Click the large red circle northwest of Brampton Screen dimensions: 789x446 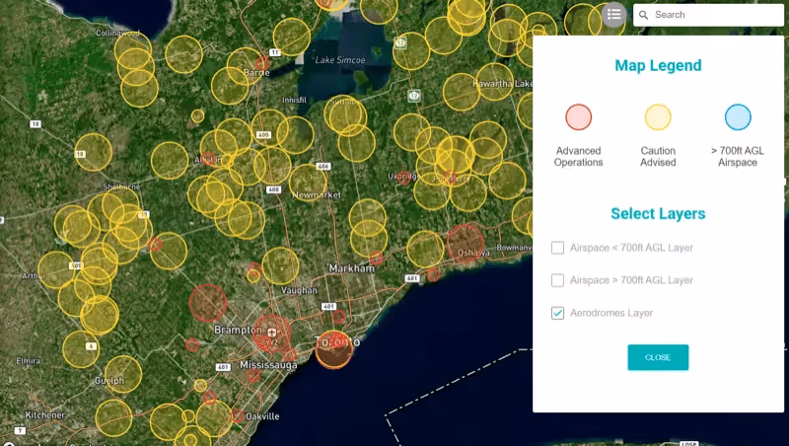tap(208, 303)
